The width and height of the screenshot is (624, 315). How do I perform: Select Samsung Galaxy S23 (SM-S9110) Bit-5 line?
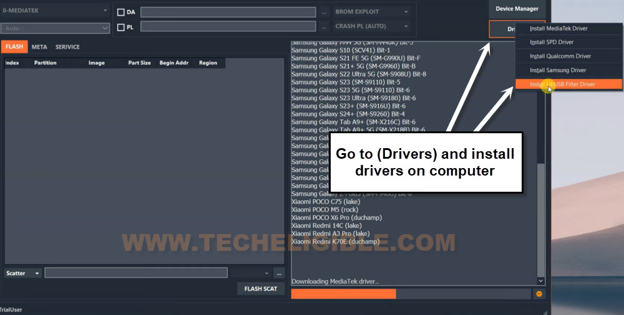[x=346, y=82]
